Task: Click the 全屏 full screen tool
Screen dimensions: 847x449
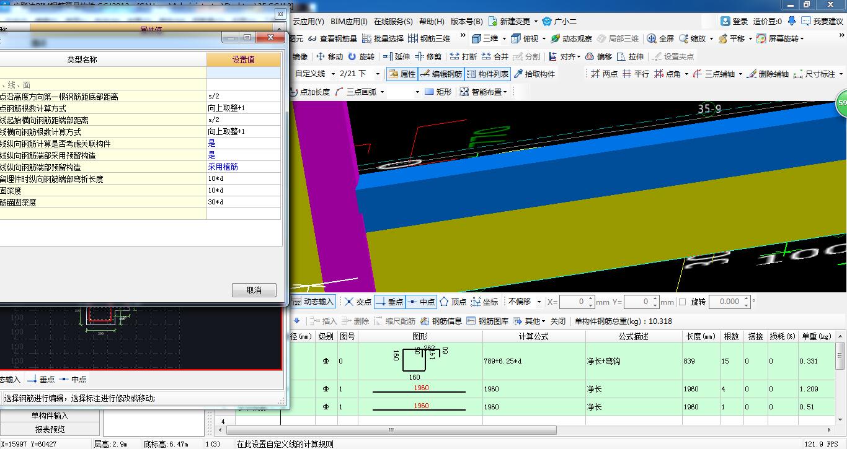Action: click(660, 38)
